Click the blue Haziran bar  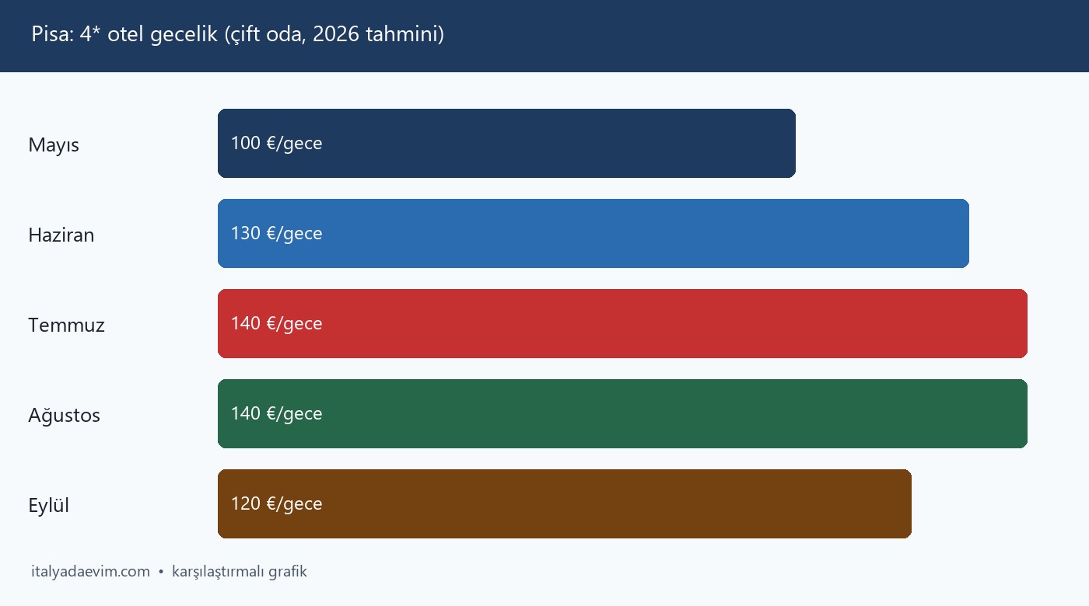pos(594,233)
